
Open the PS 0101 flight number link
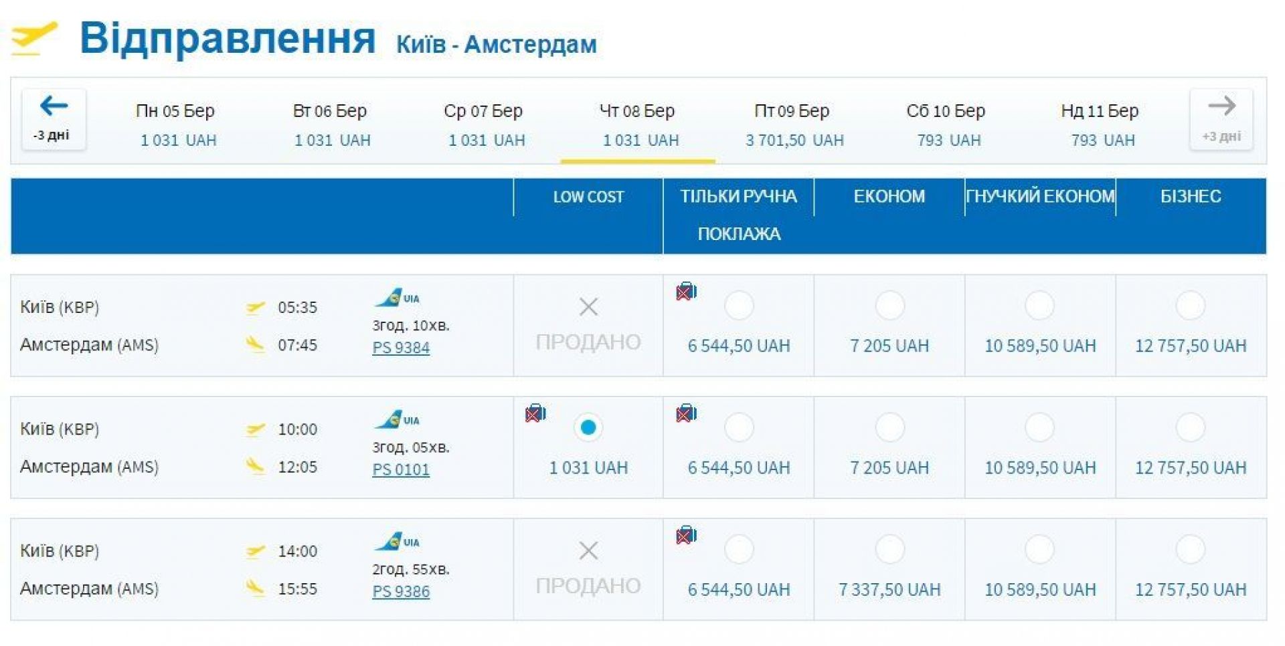401,469
